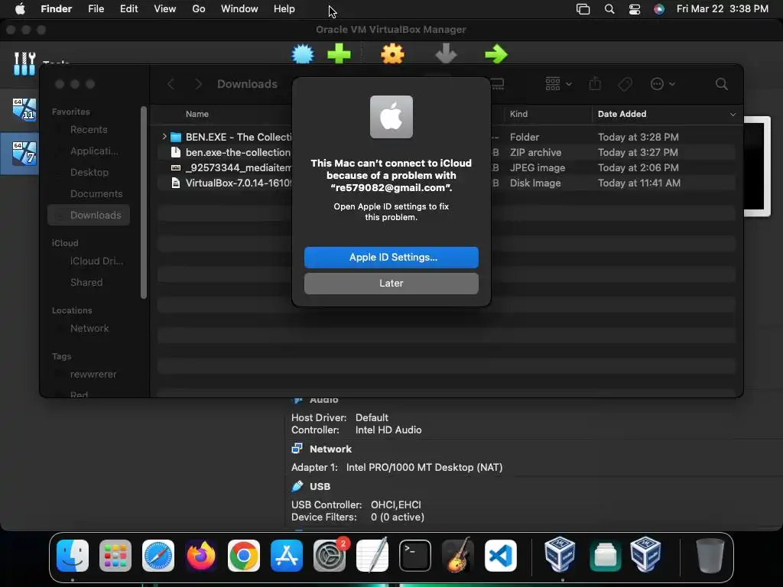Viewport: 783px width, 587px height.
Task: Click VirtualBox New machine blue starburst icon
Action: tap(303, 54)
